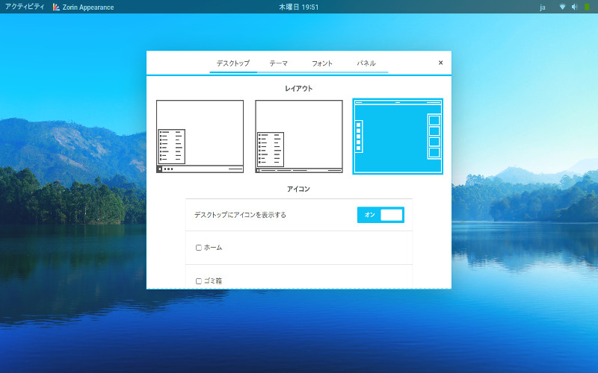Click the レイアウト heading text

tap(298, 89)
